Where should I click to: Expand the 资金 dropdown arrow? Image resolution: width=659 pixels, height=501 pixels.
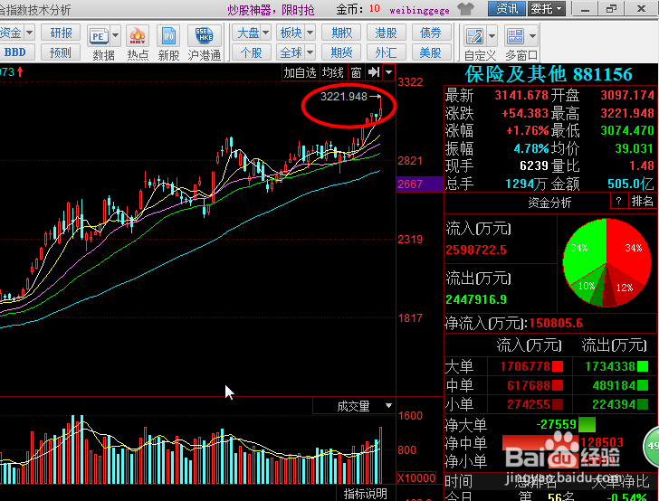click(x=29, y=33)
